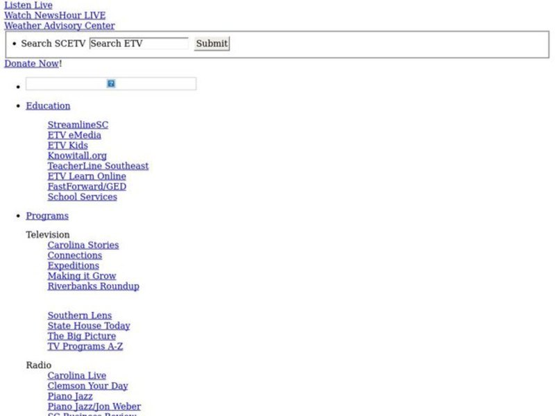Open the Education navigation menu

click(x=47, y=105)
